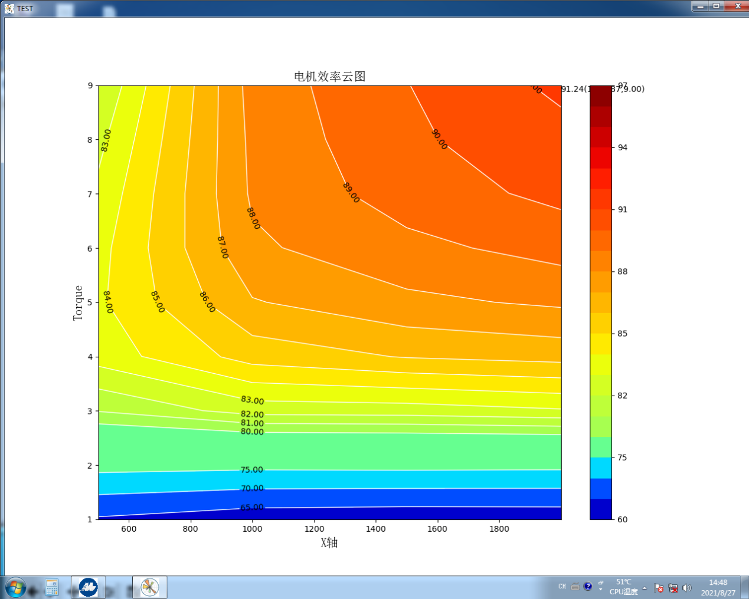This screenshot has height=599, width=749.
Task: Open the Action Center flag icon
Action: pos(659,588)
